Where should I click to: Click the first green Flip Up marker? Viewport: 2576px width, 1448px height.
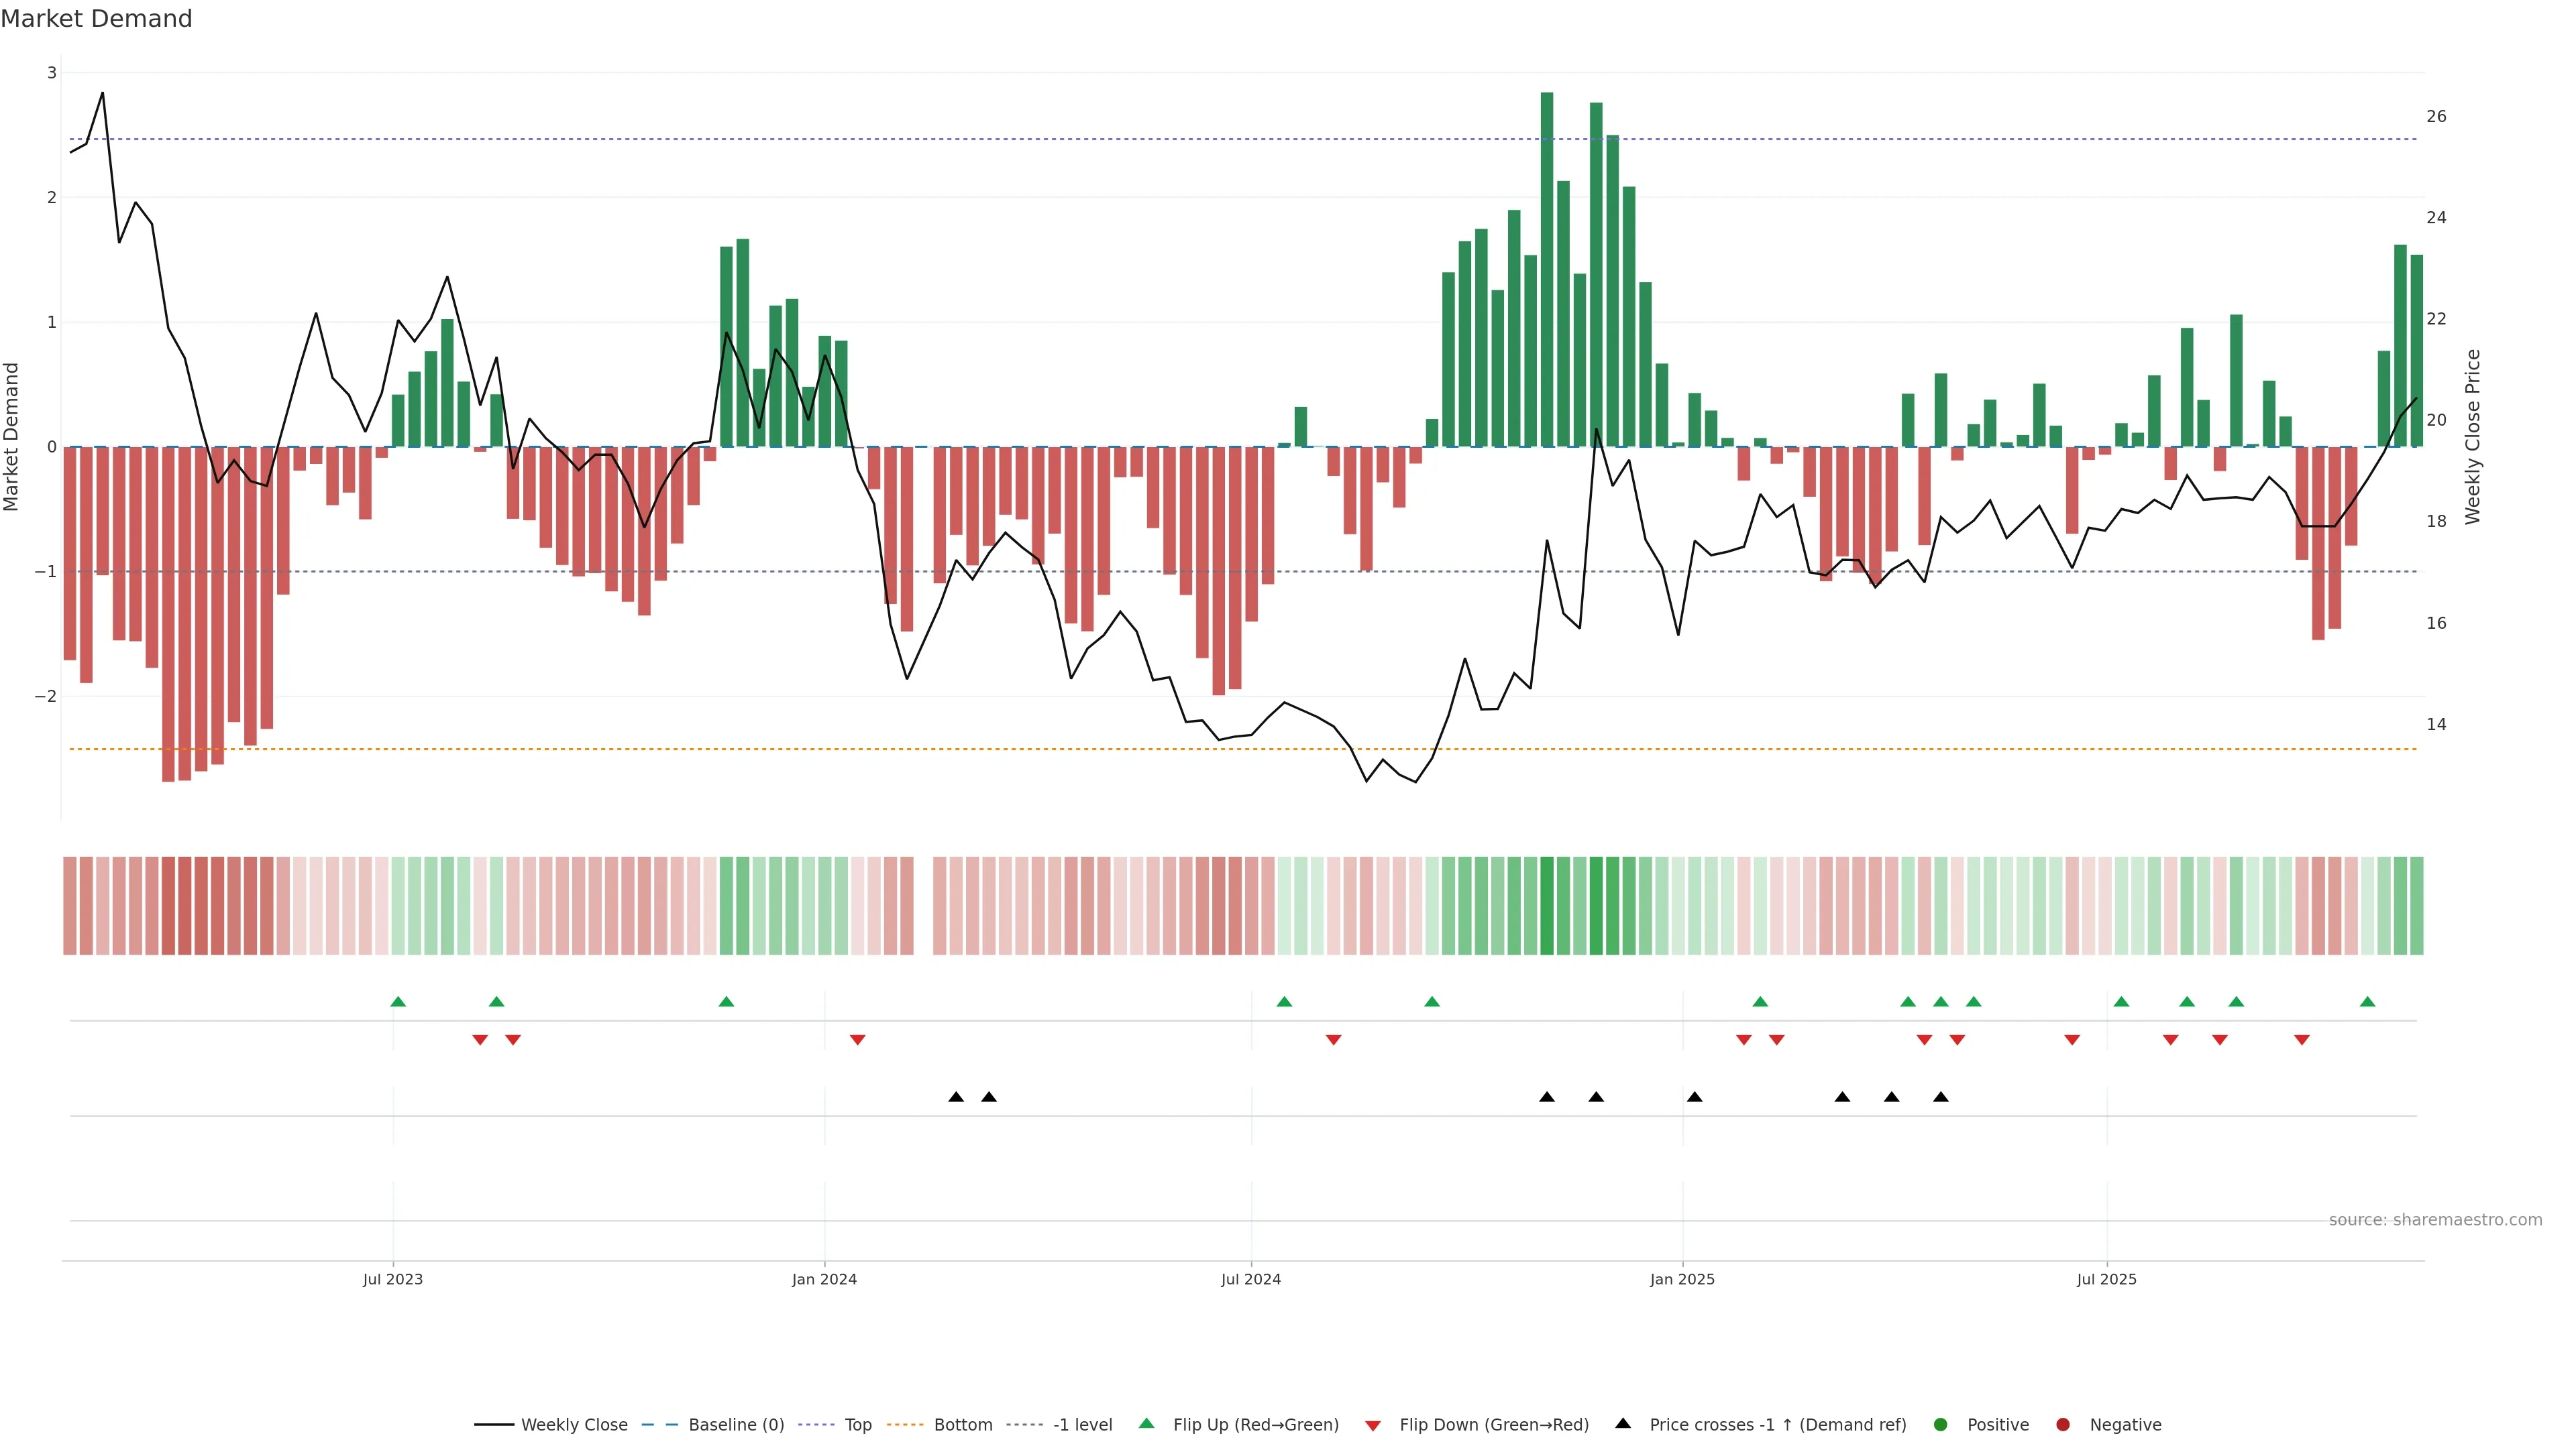tap(398, 1002)
